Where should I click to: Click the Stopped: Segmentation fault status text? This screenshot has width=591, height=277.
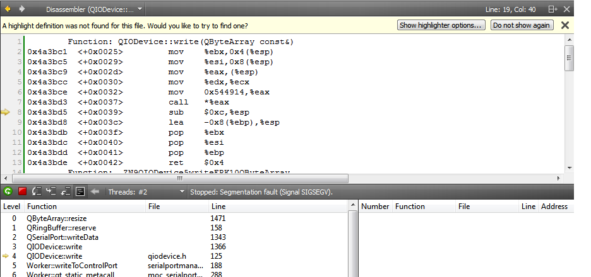tap(261, 192)
